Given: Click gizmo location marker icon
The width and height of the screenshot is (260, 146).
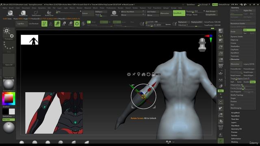Looking at the screenshot, I should (139, 74).
